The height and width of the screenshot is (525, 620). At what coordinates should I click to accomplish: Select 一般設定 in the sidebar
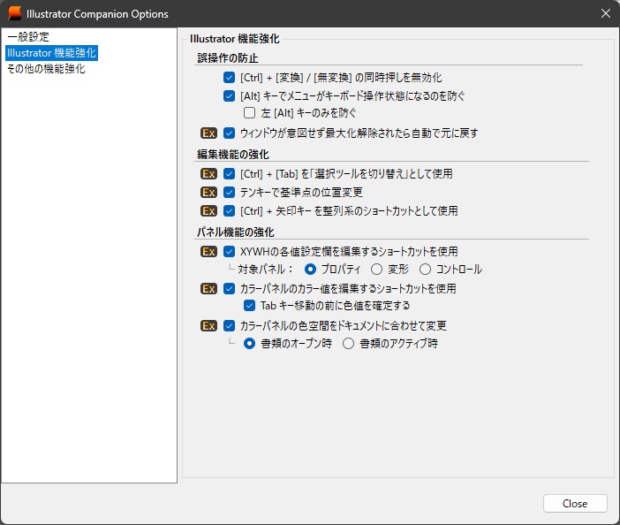pyautogui.click(x=28, y=37)
